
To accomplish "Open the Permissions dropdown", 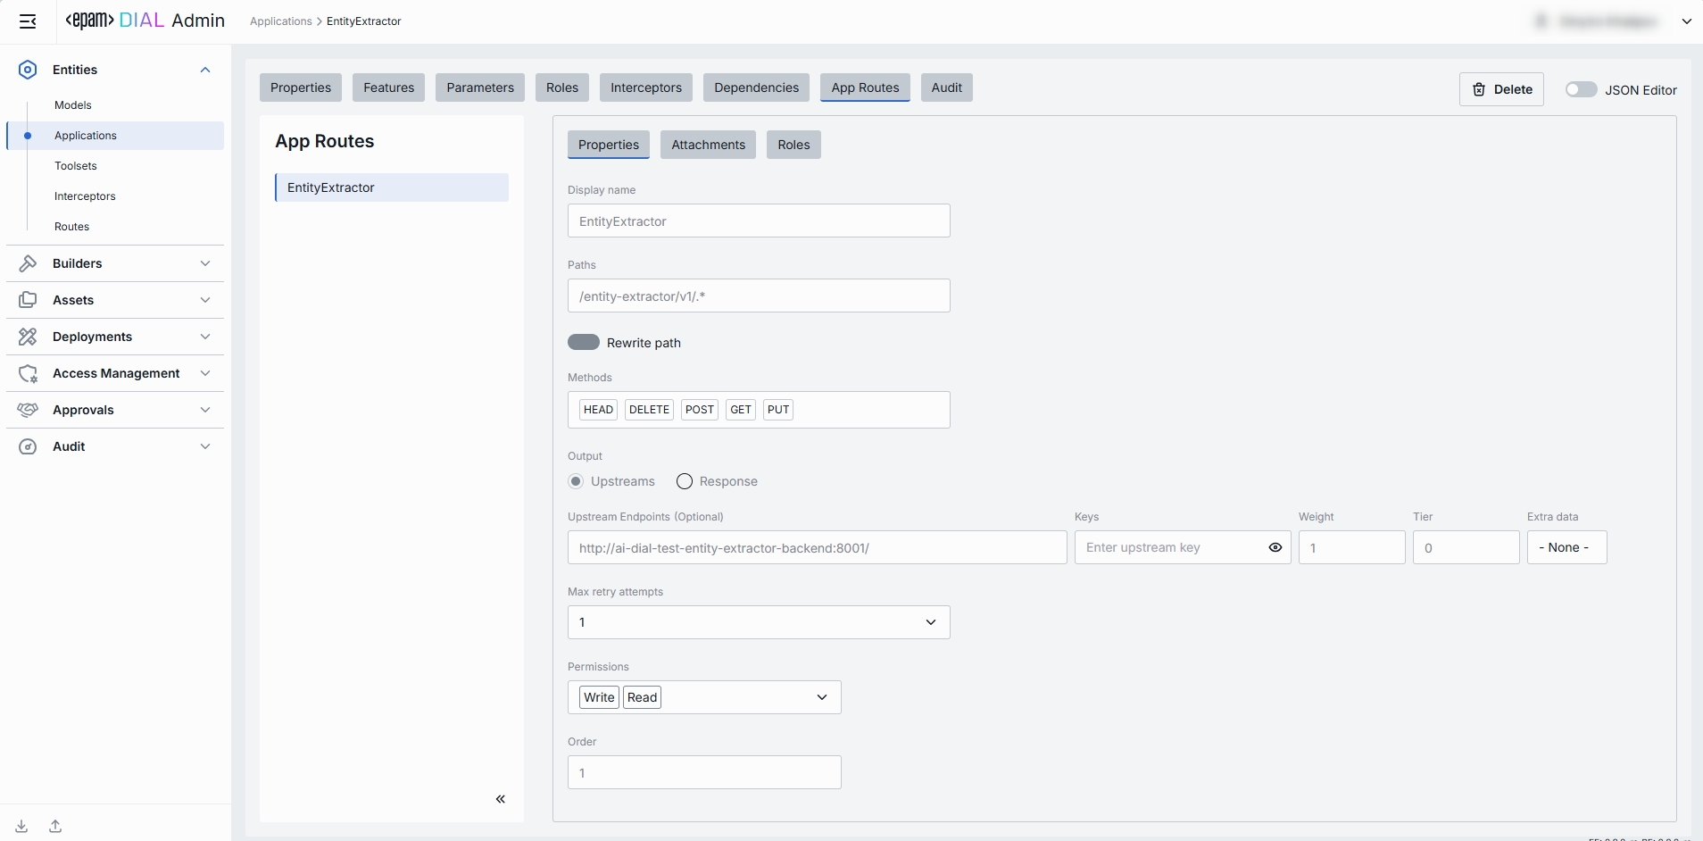I will point(821,697).
